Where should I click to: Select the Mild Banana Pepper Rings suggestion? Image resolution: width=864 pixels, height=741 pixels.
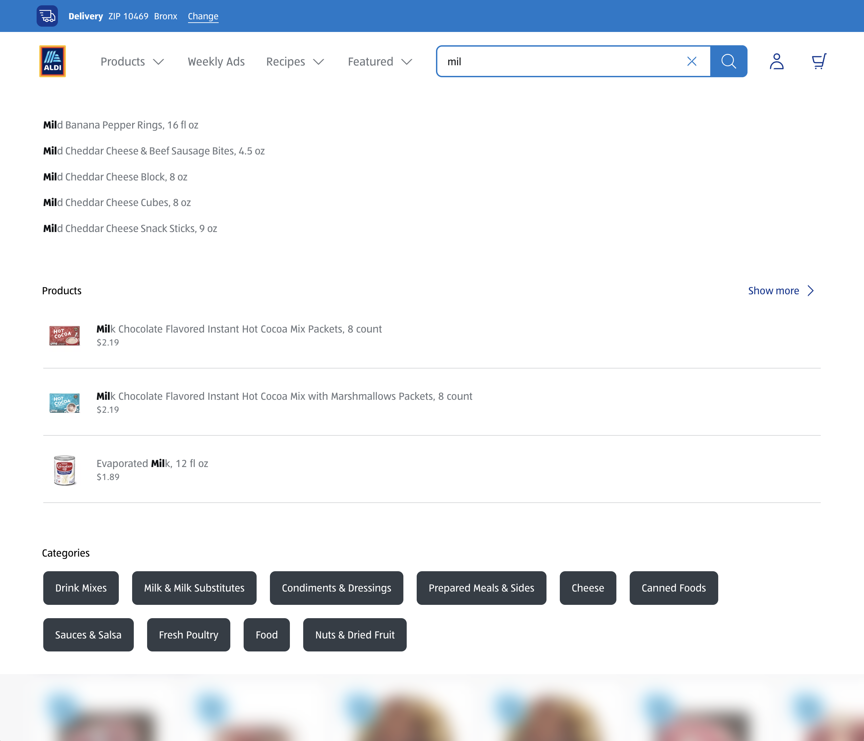pos(120,124)
